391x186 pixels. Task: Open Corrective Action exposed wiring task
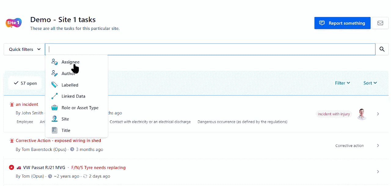pos(58,141)
